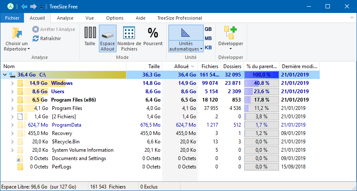The width and height of the screenshot is (357, 191).
Task: Click the 40,8 % bar for Windows
Action: 261,83
